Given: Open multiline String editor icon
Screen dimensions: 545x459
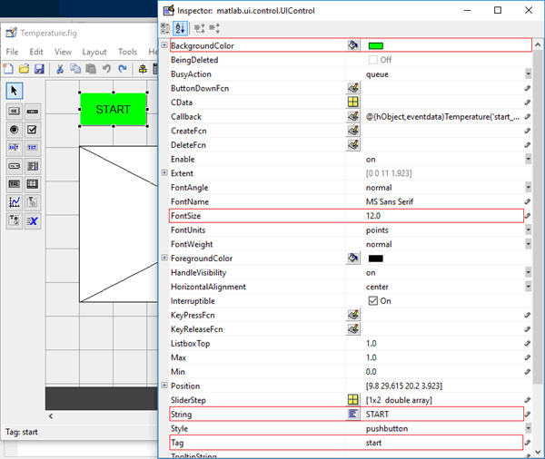Looking at the screenshot, I should point(353,414).
